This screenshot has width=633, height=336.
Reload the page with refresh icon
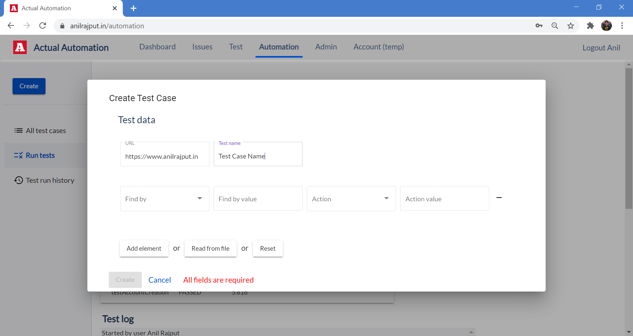tap(43, 26)
